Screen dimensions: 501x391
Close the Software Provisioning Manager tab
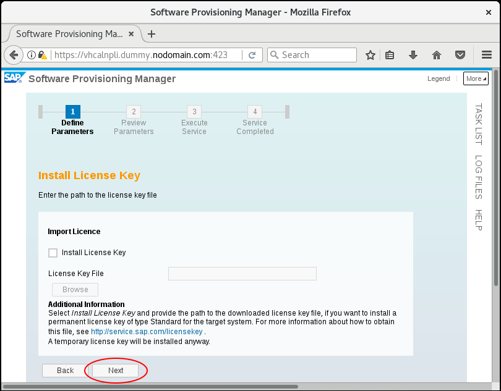point(131,34)
